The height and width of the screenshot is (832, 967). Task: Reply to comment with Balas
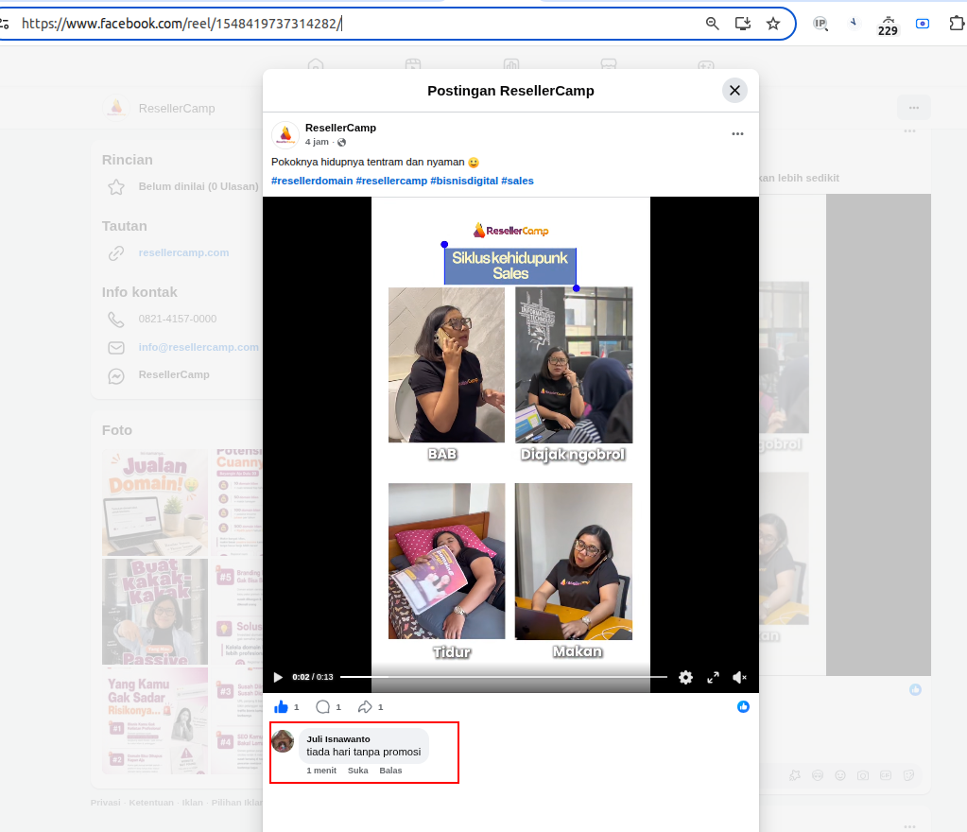tap(390, 771)
